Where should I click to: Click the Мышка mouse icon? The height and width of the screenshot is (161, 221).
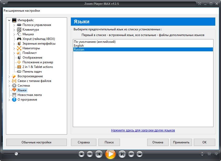pyautogui.click(x=19, y=34)
